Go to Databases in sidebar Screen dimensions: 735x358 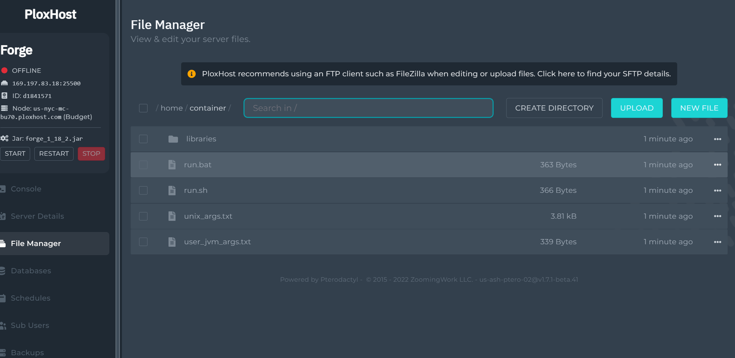[x=31, y=271]
